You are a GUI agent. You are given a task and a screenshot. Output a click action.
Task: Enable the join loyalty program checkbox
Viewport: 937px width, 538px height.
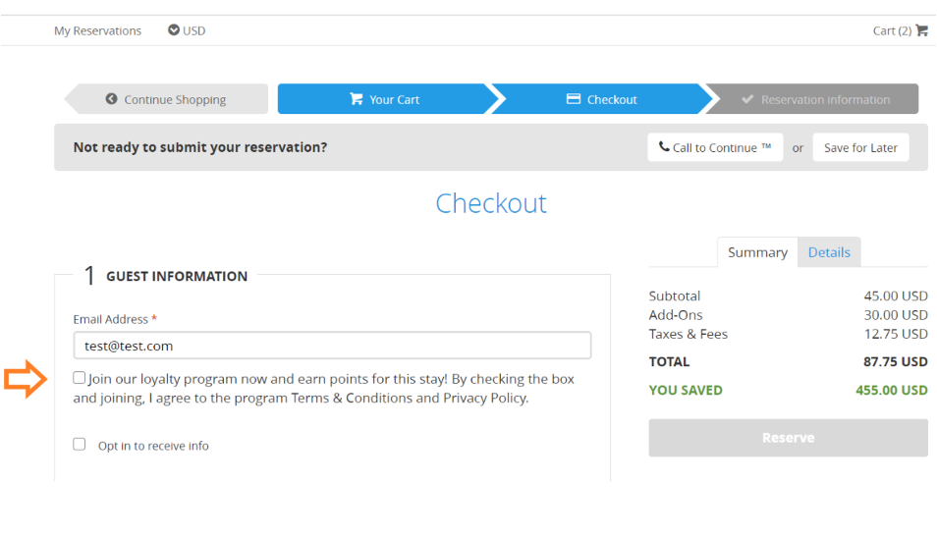pos(80,378)
